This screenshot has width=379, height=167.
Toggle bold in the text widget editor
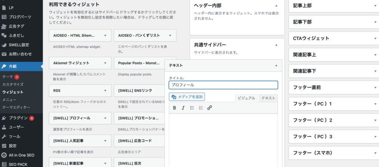(x=174, y=108)
